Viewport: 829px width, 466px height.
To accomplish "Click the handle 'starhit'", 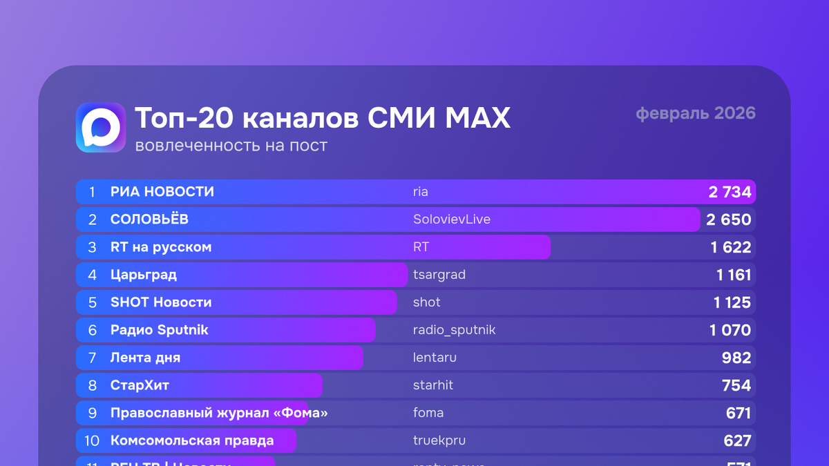I will [433, 385].
